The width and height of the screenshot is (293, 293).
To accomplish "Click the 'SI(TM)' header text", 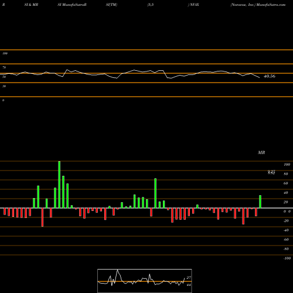I will (x=111, y=5).
